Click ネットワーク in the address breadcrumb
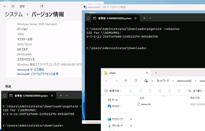 click(163, 81)
